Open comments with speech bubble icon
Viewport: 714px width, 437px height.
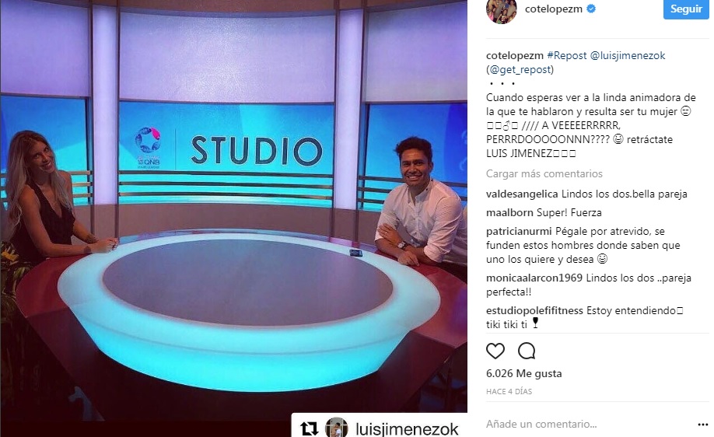click(x=527, y=351)
